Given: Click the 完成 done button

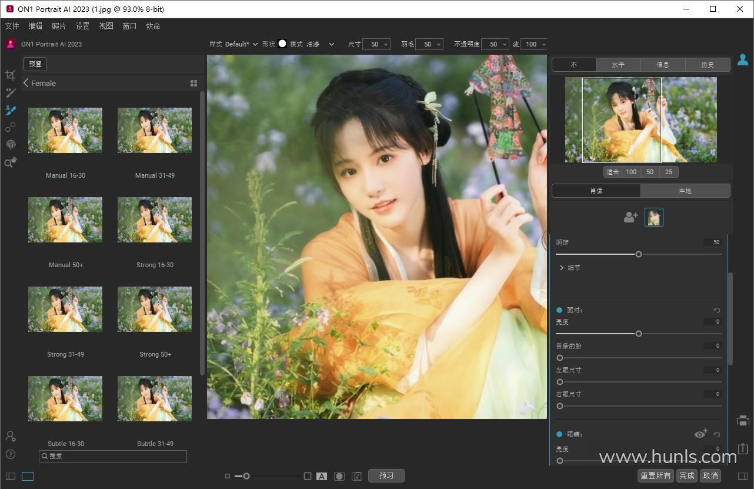Looking at the screenshot, I should pos(686,475).
